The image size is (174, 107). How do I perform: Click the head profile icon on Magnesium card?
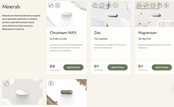[159, 5]
